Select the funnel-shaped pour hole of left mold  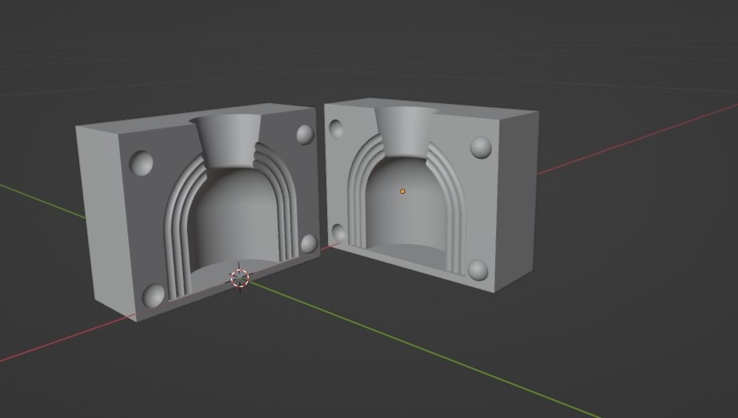pyautogui.click(x=227, y=140)
